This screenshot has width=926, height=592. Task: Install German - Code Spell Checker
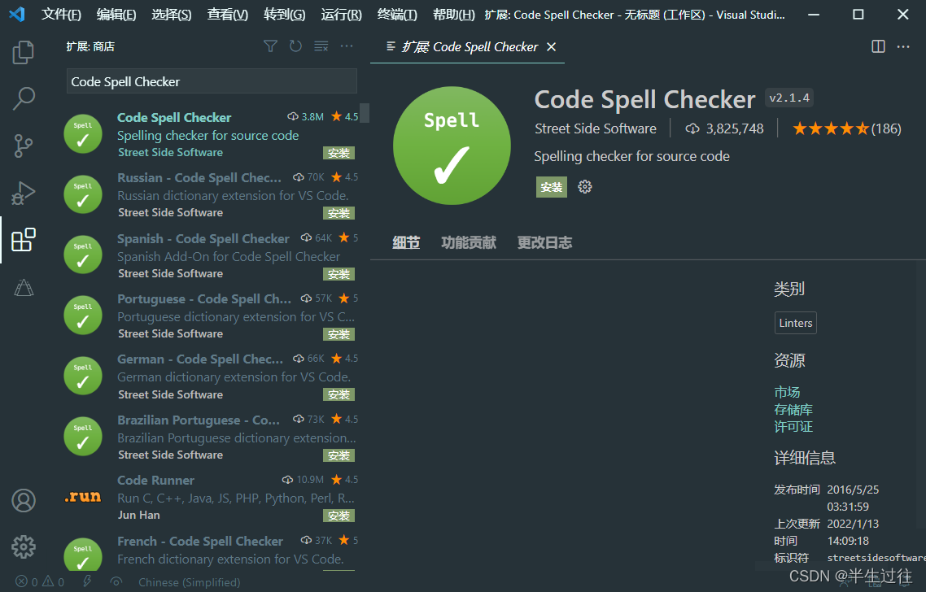[x=339, y=395]
